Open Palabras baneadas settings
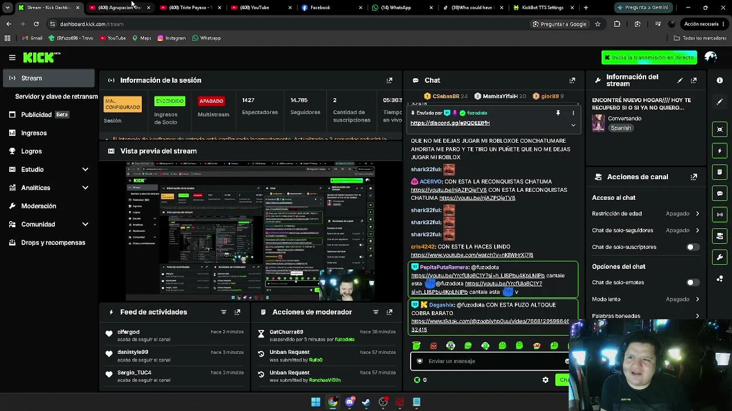732x411 pixels. click(x=646, y=316)
